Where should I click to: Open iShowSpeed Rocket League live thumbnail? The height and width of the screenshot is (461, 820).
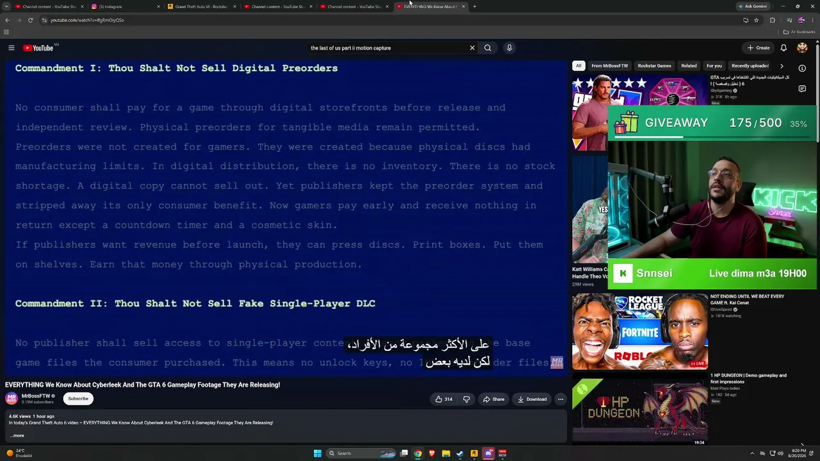[x=640, y=332]
